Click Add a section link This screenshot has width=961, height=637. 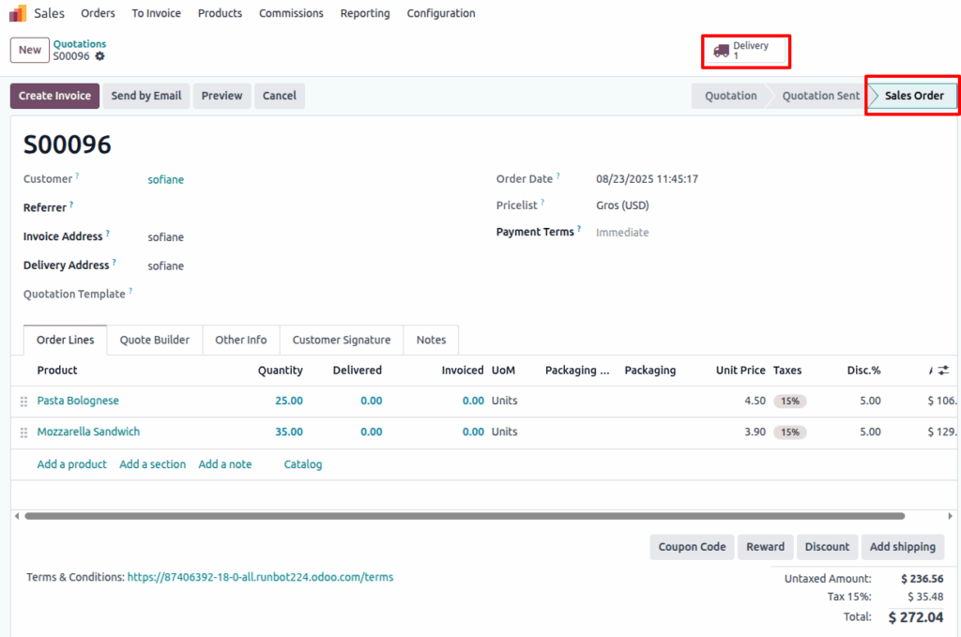(153, 464)
